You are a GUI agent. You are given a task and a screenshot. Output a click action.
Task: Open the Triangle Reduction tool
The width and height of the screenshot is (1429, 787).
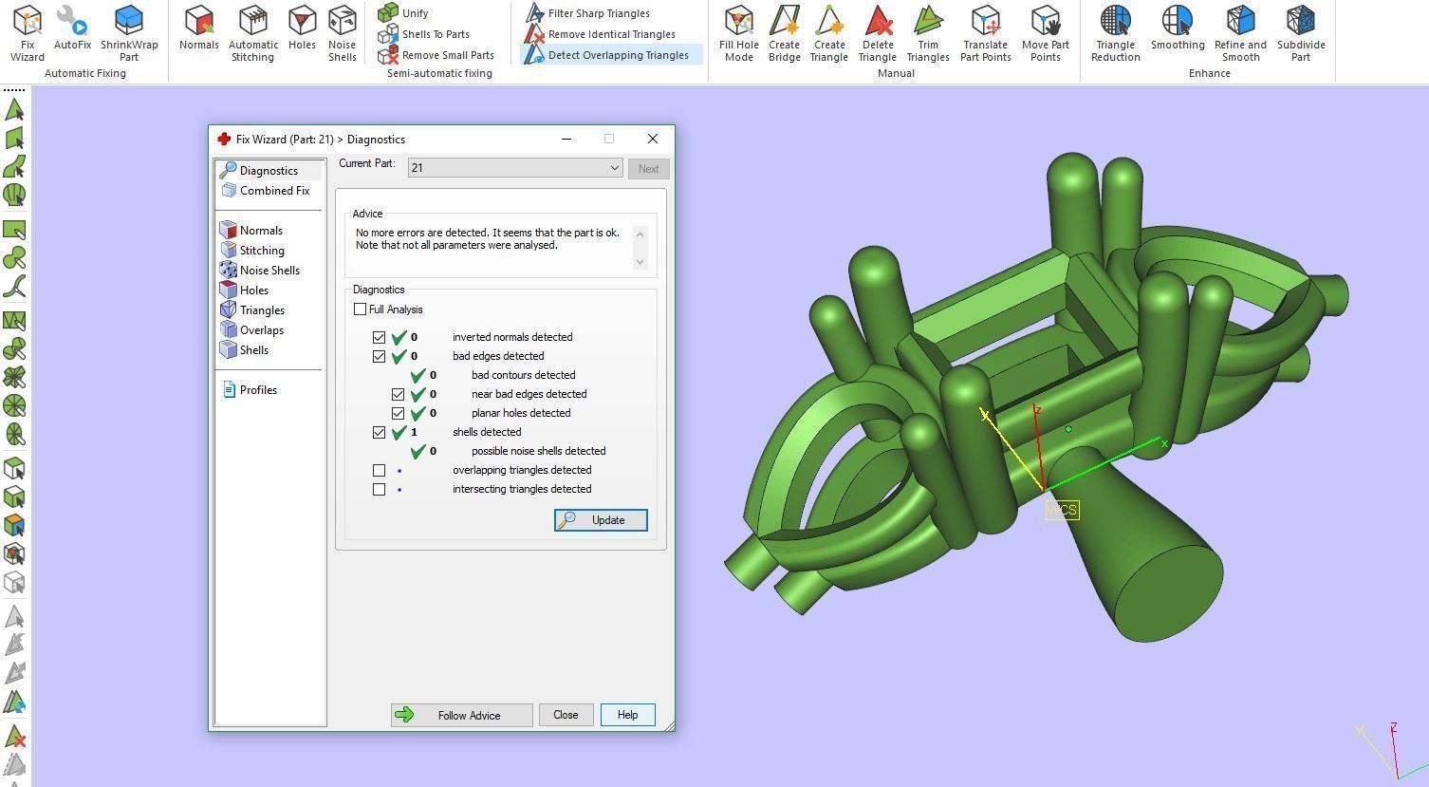click(x=1116, y=33)
